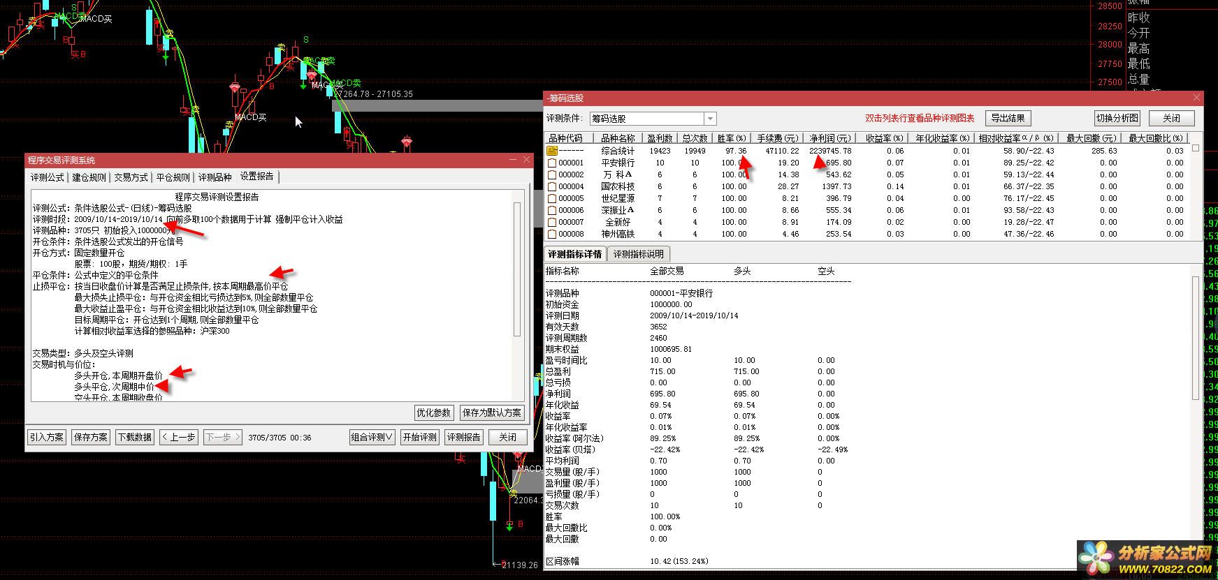The height and width of the screenshot is (580, 1218).
Task: Click the settings report vertical scrollbar
Action: (x=517, y=269)
